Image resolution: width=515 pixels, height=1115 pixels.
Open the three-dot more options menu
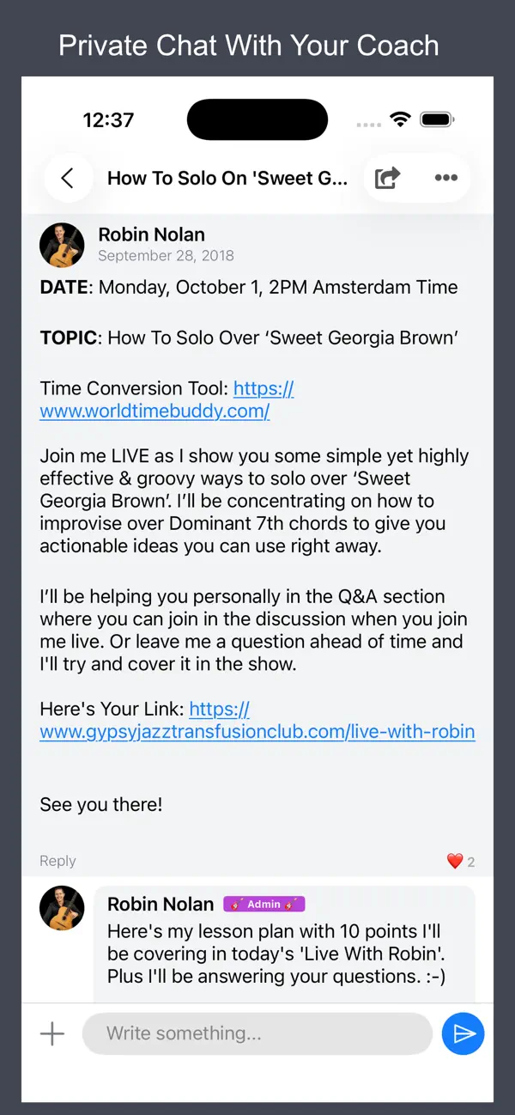click(445, 178)
